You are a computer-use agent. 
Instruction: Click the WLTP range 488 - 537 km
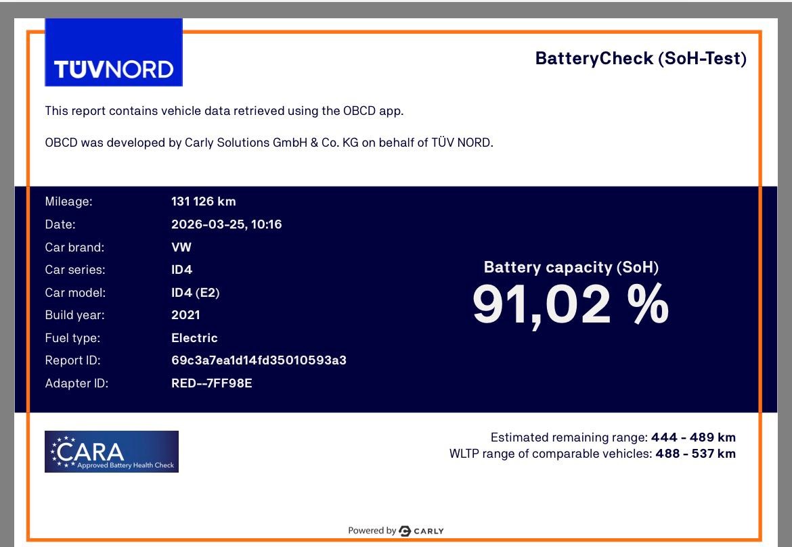(695, 454)
